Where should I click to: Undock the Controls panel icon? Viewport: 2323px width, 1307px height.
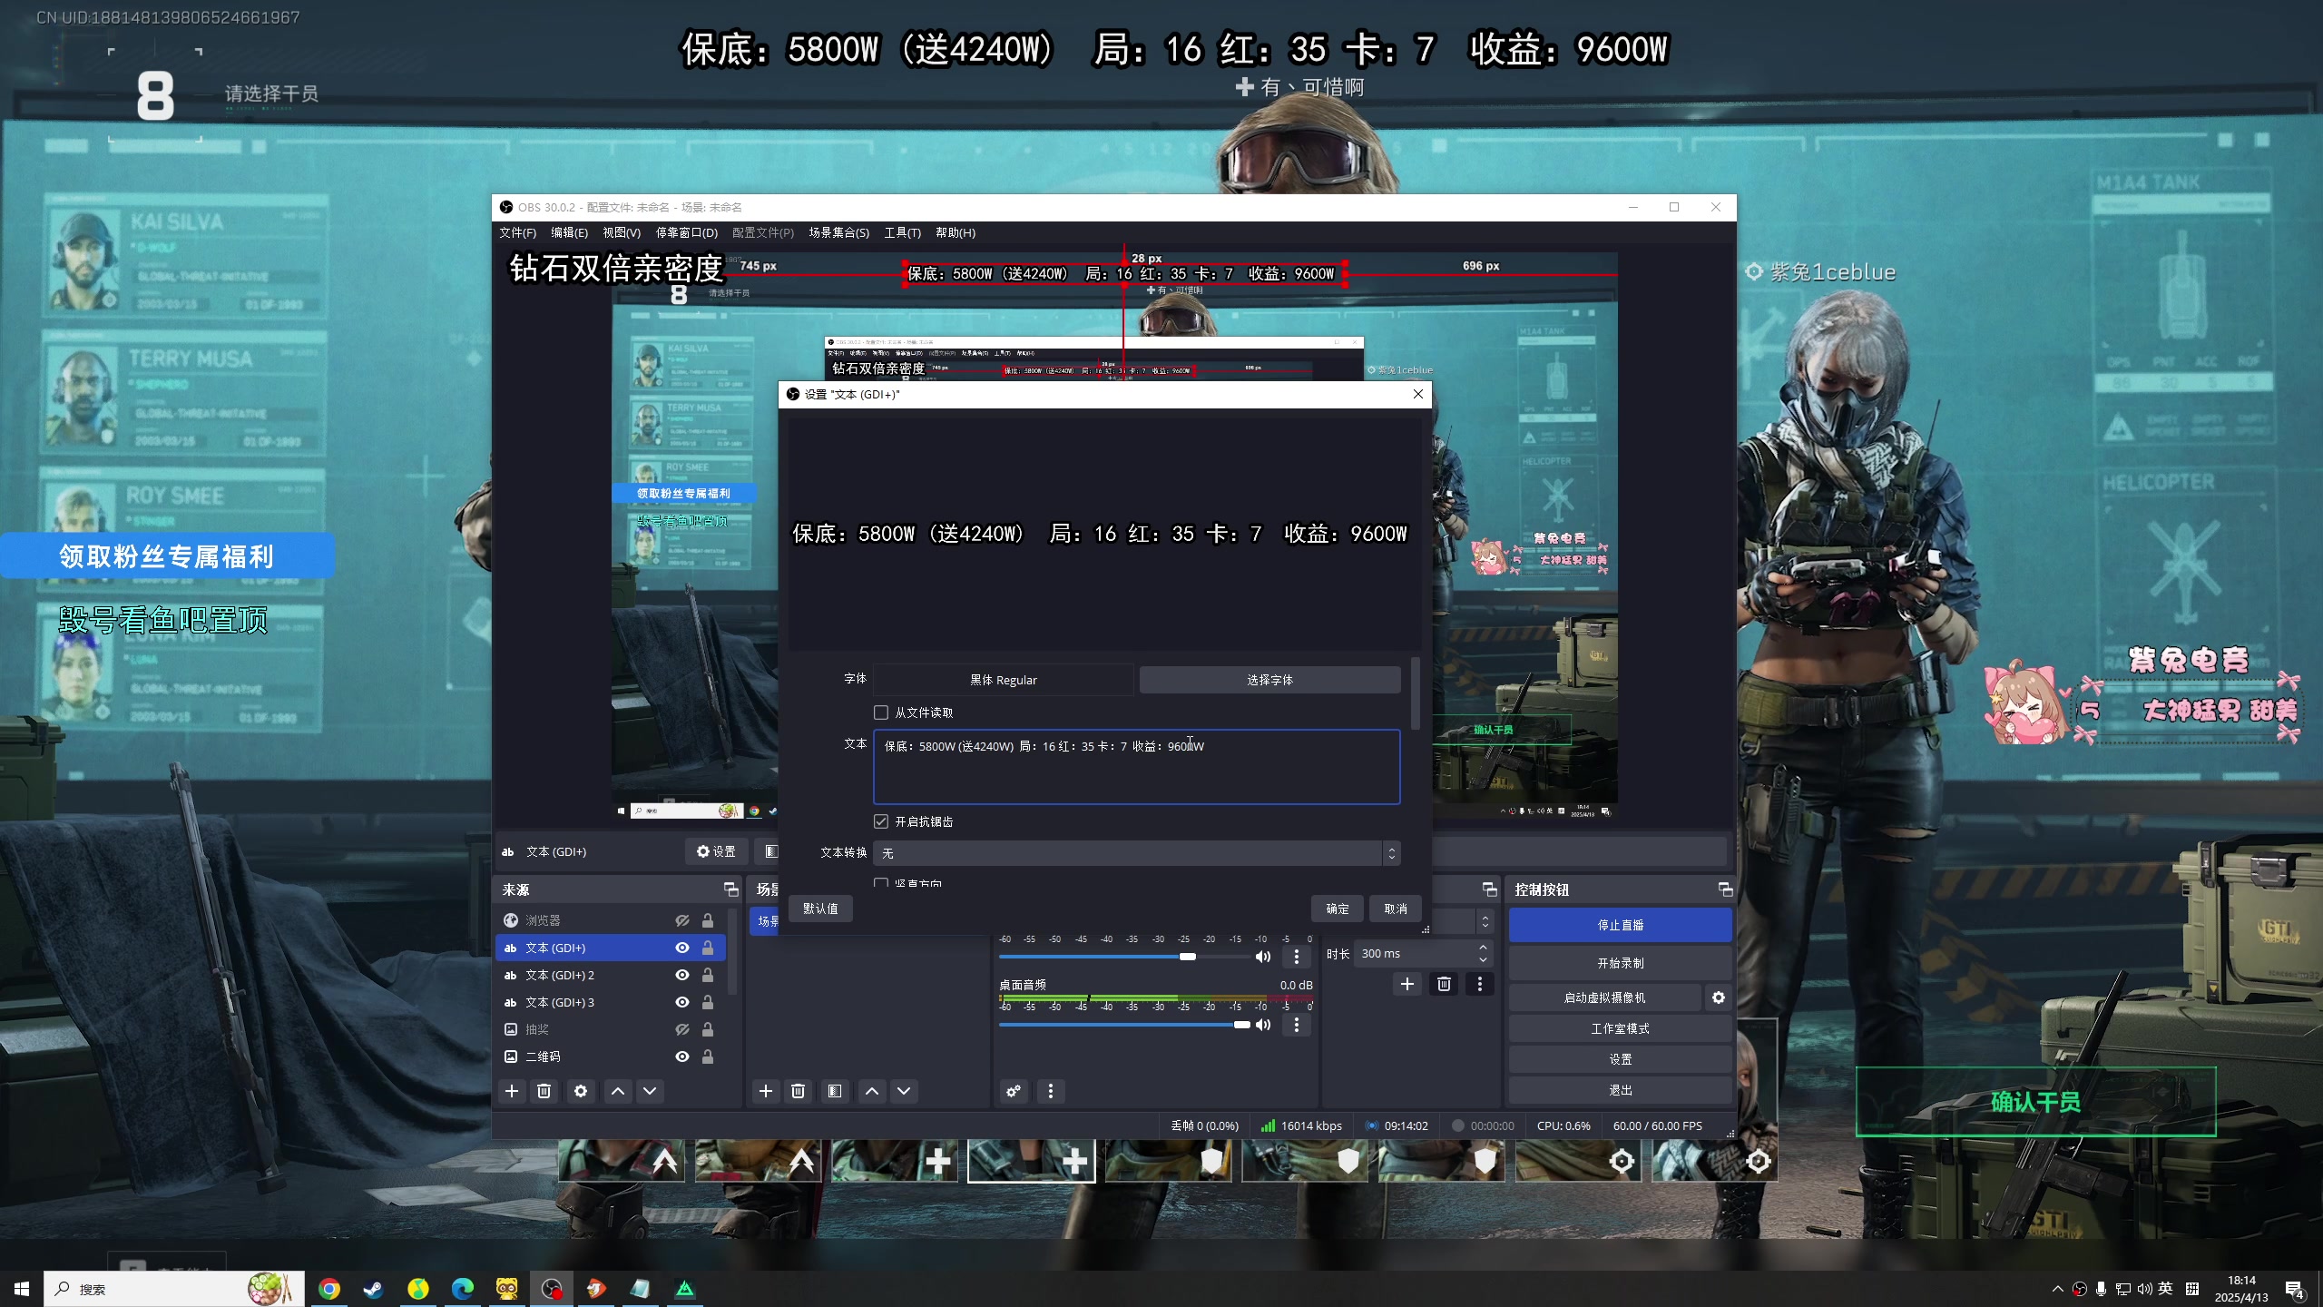click(1726, 889)
